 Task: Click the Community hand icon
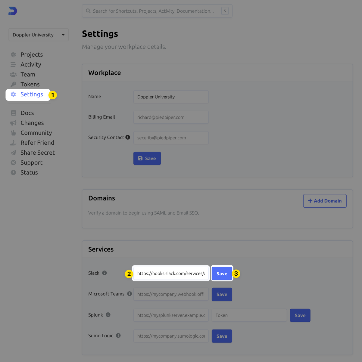point(13,133)
